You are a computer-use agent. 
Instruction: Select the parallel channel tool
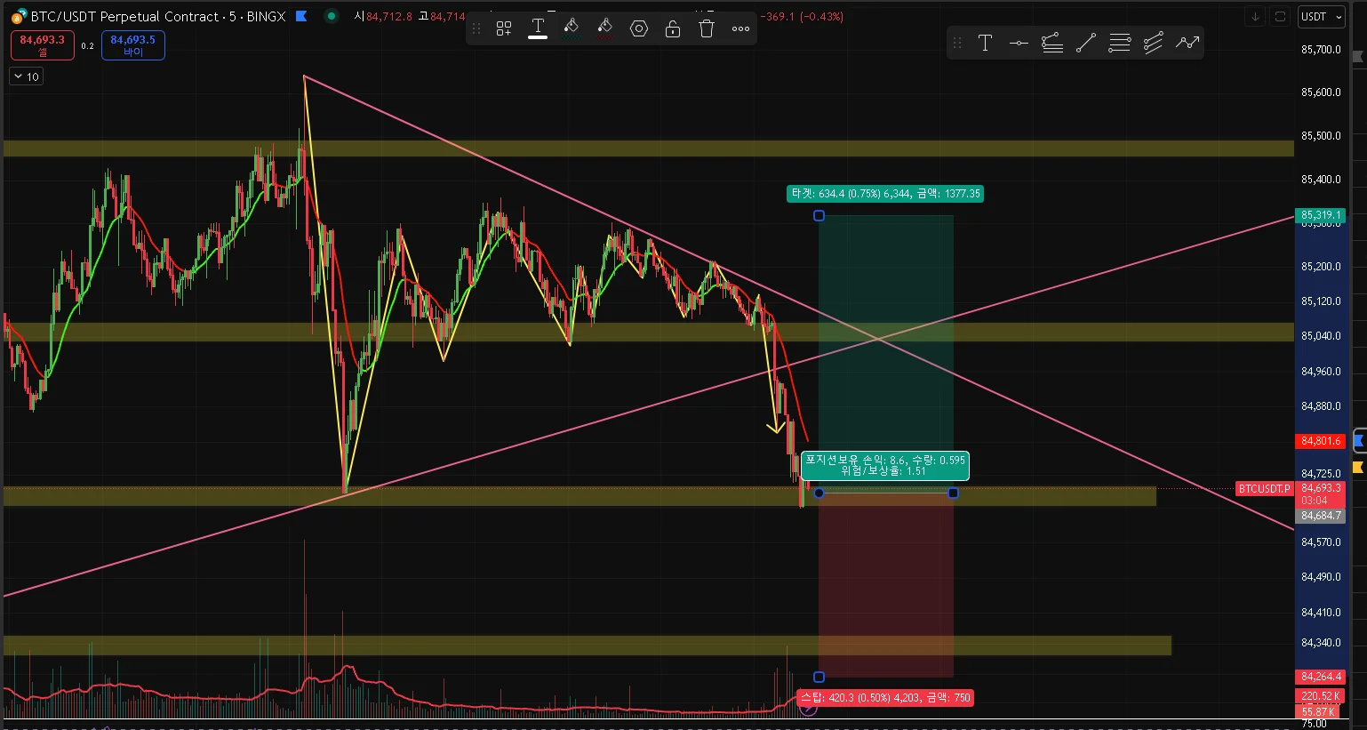1154,43
